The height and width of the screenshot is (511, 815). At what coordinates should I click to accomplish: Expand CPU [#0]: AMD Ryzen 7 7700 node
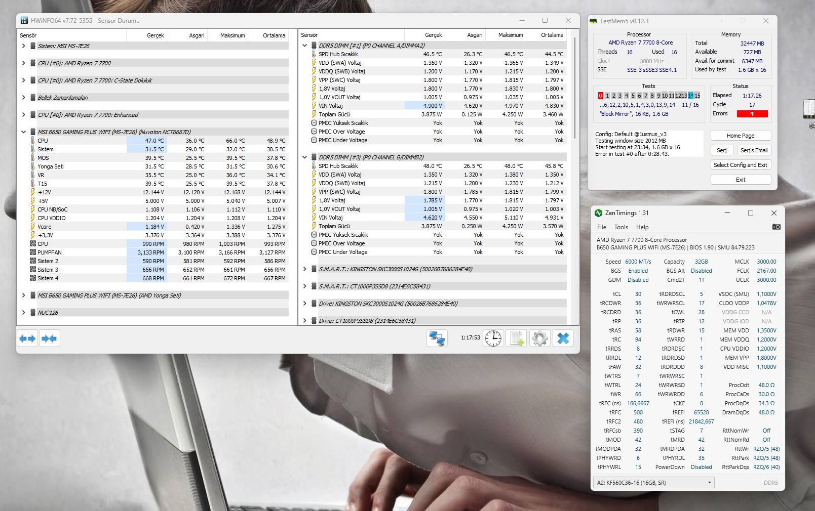pos(23,63)
